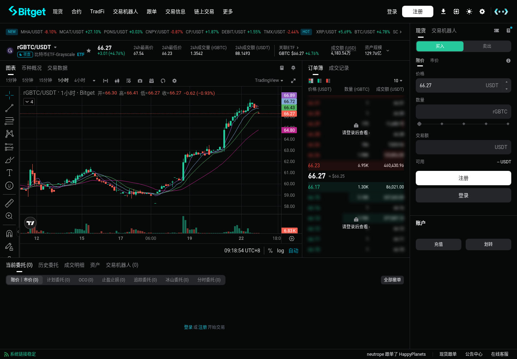Take chart snapshot with camera icon
The image size is (517, 359).
pos(140,81)
